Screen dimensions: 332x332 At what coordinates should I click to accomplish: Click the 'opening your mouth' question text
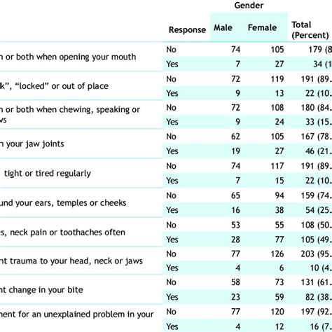coord(68,57)
